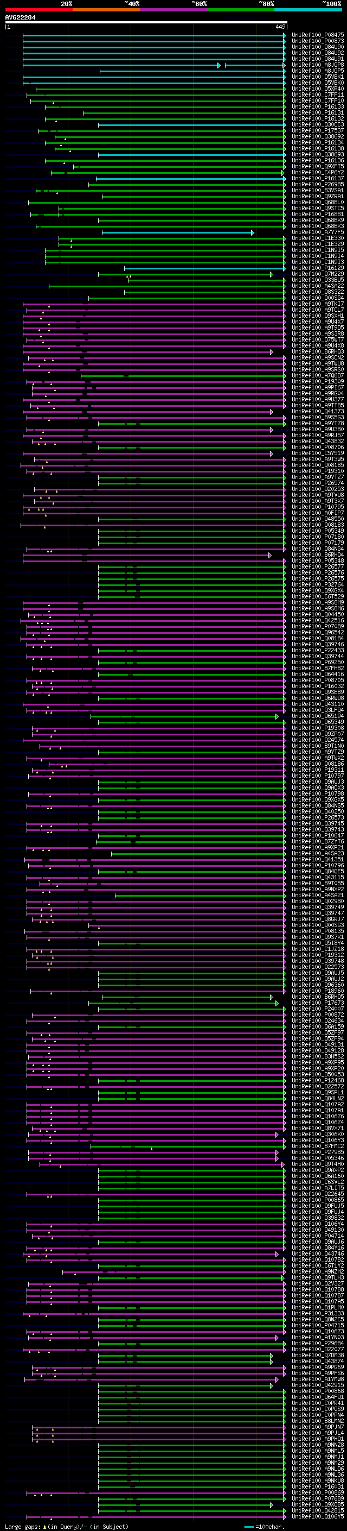Click the green ~80% identity color segment
Screen dimensions: 347x1531
[x=241, y=10]
